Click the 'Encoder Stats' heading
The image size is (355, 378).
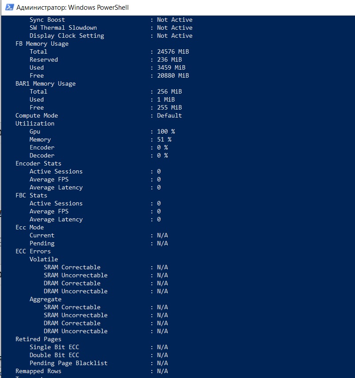39,163
